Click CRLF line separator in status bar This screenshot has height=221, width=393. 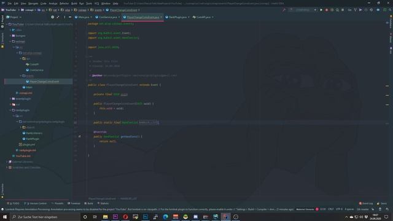pos(330,209)
